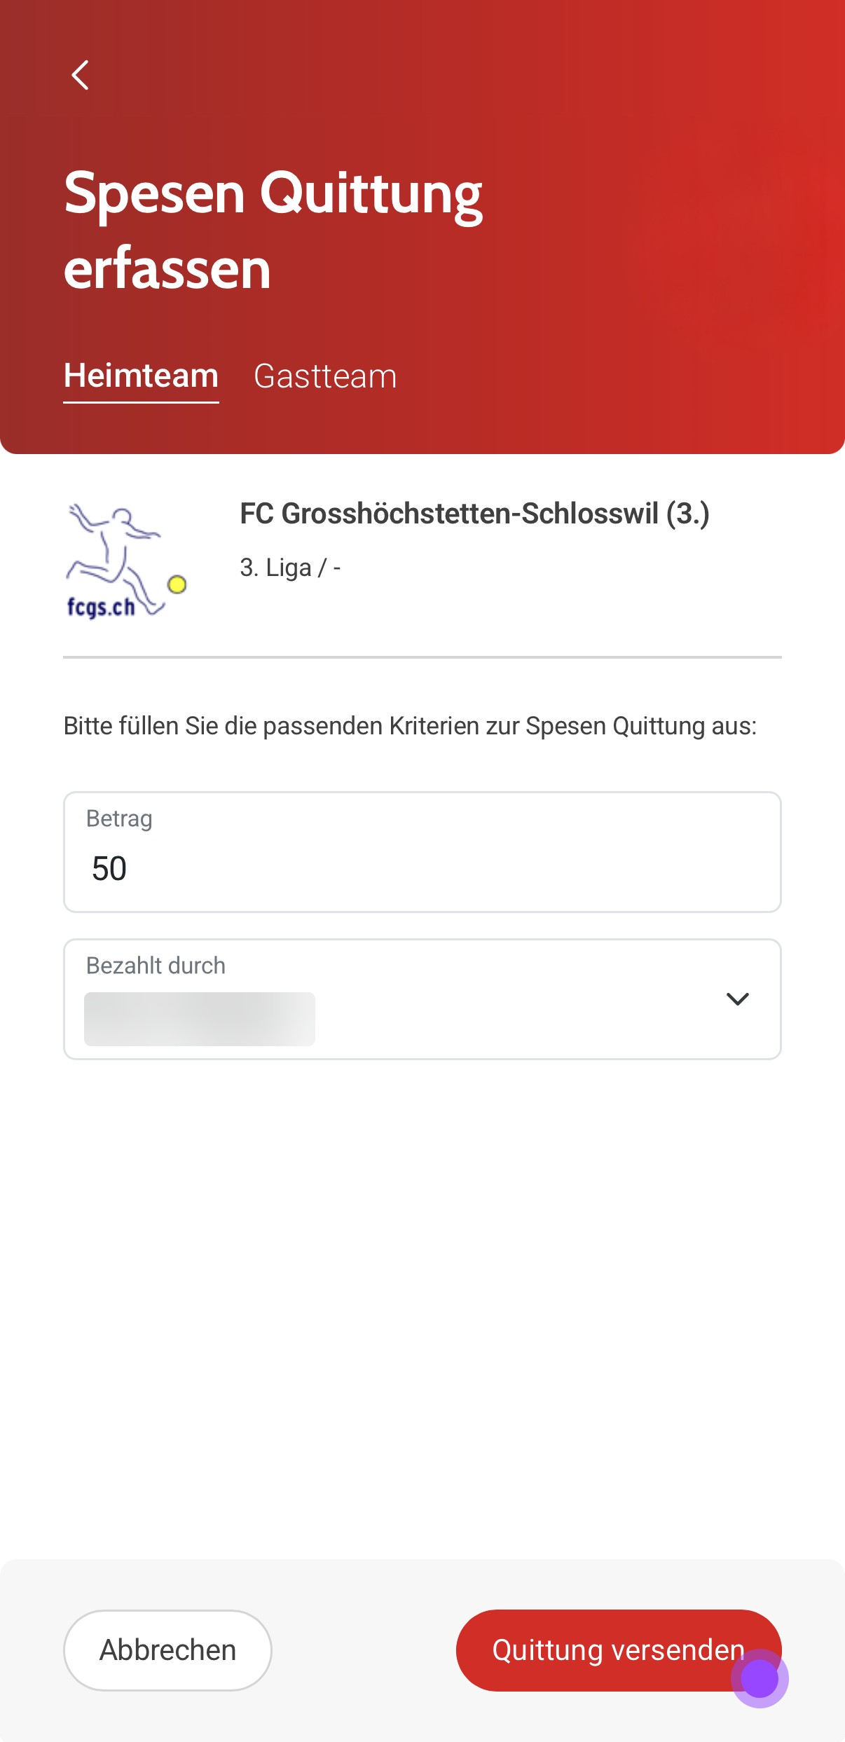Switch to the Heimteam tab

(141, 376)
